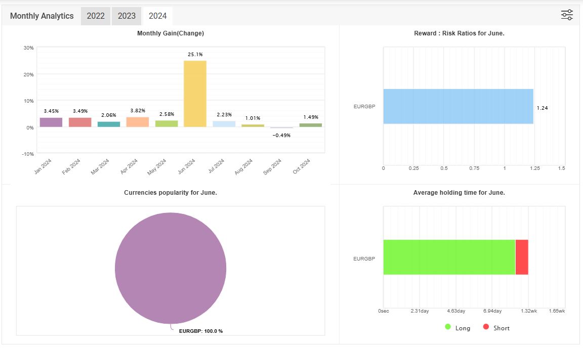
Task: Select the Jul 2024 light blue bar
Action: point(224,124)
